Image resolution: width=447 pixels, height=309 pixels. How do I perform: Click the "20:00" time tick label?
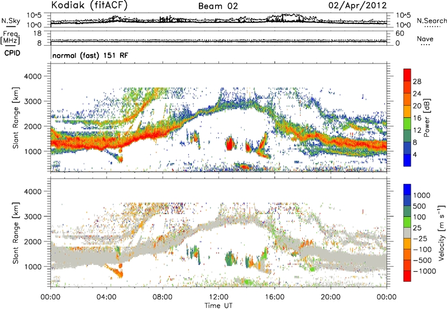[330, 297]
